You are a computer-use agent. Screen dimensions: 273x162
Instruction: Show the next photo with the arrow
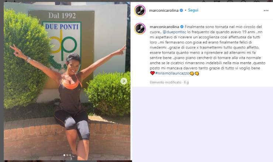[124, 81]
